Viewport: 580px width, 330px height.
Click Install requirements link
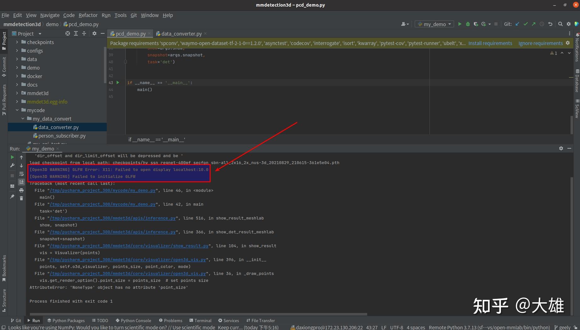(x=490, y=43)
